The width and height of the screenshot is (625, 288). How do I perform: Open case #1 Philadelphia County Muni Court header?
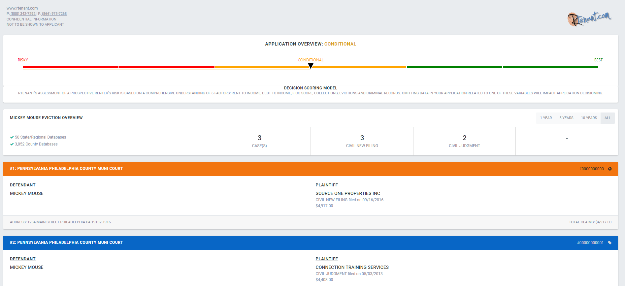coord(311,169)
